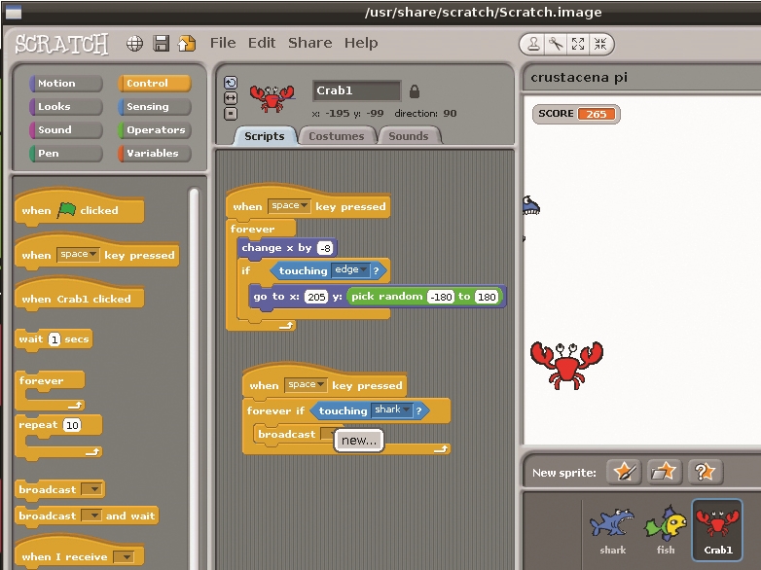Screen dimensions: 761x570
Task: Click the window menu icon in title bar
Action: (x=14, y=12)
